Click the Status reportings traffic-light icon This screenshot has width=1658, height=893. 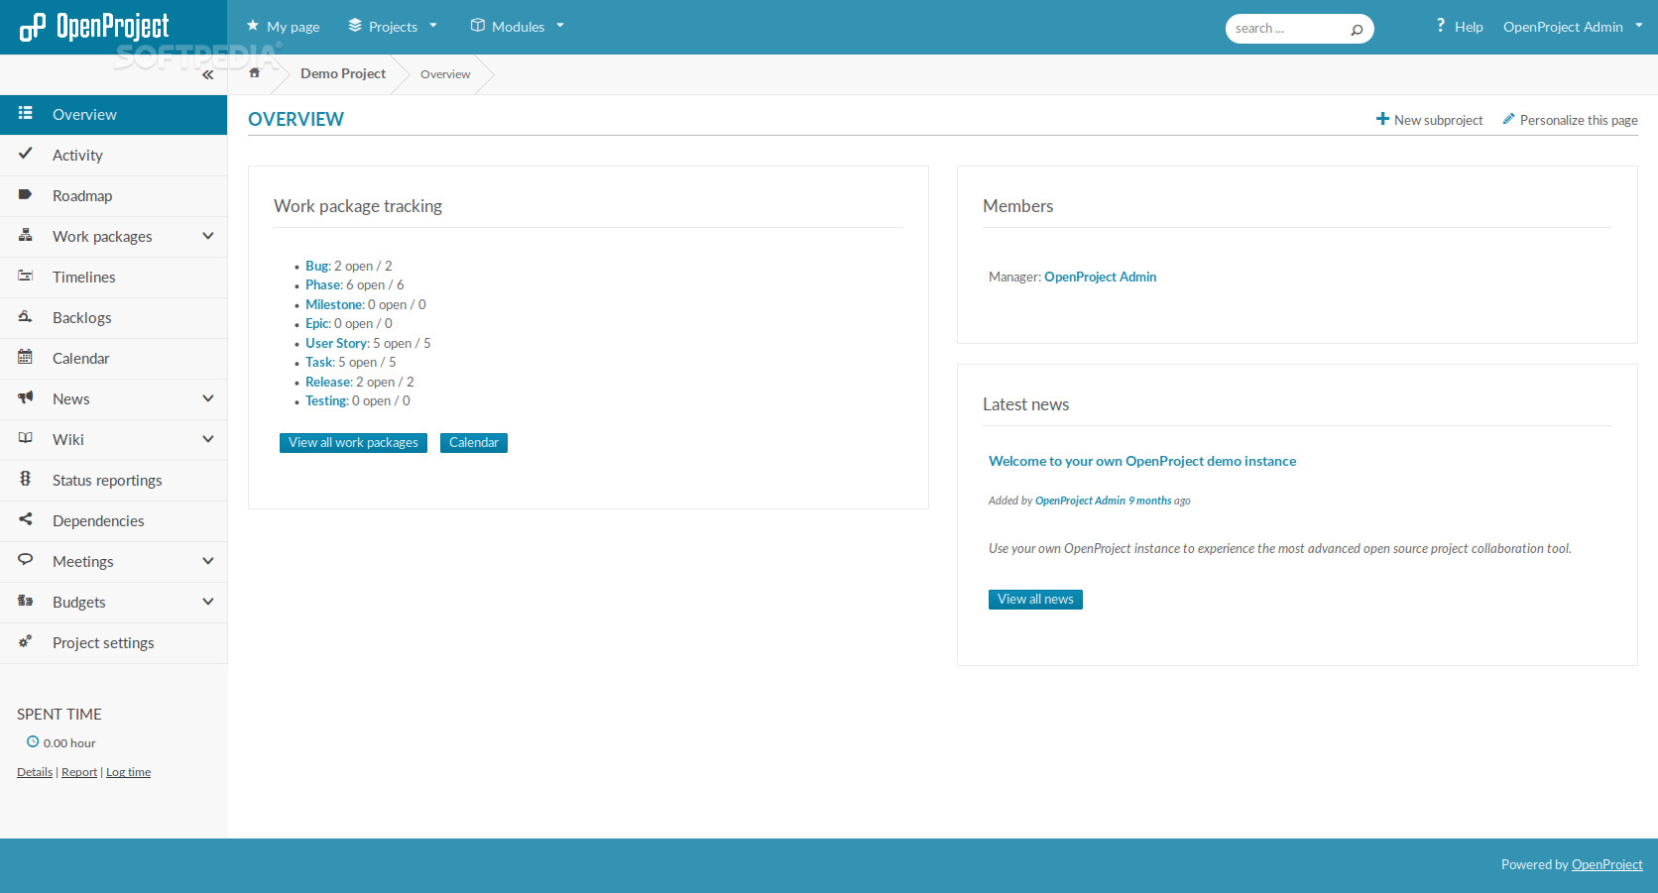click(x=26, y=480)
